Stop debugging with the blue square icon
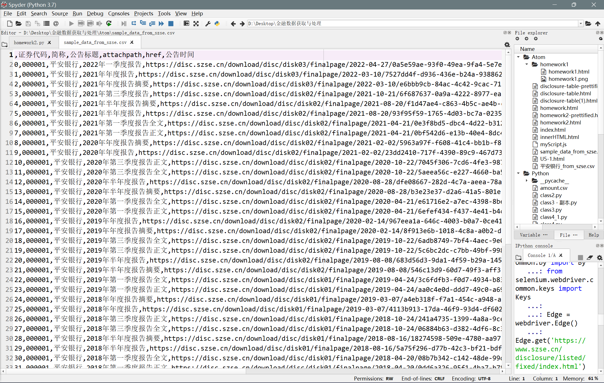 pos(171,24)
